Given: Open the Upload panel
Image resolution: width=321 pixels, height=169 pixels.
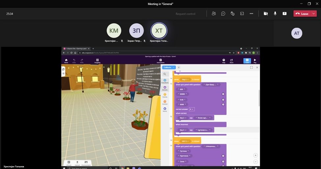Looking at the screenshot, I should pos(77,163).
